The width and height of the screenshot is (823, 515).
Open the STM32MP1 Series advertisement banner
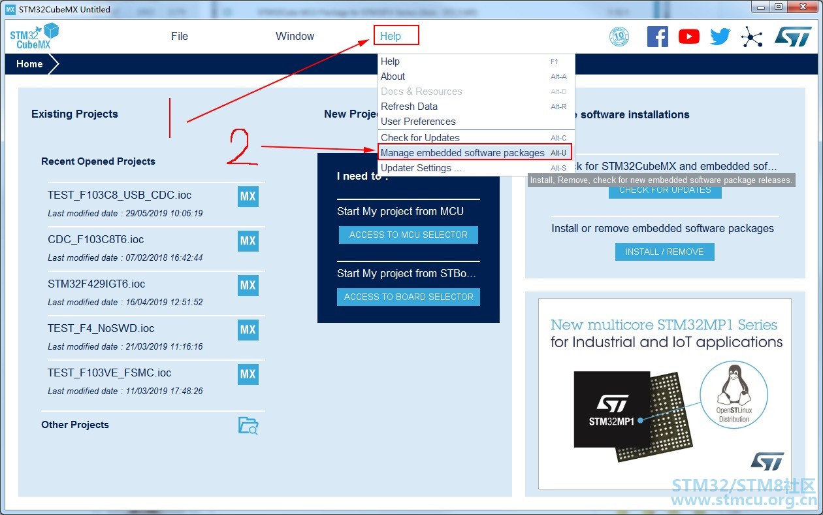pos(664,393)
